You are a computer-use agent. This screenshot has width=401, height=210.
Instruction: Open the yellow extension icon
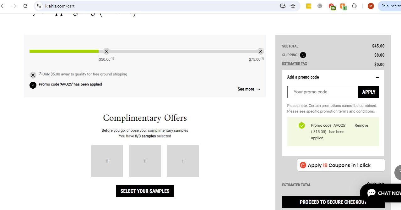[309, 6]
